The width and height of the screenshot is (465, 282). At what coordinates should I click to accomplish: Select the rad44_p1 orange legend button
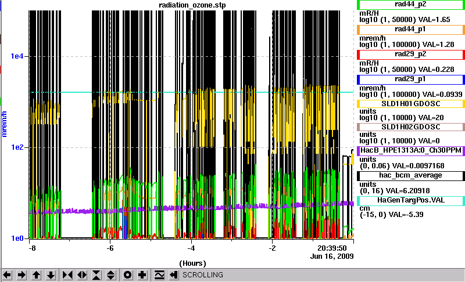coord(411,30)
